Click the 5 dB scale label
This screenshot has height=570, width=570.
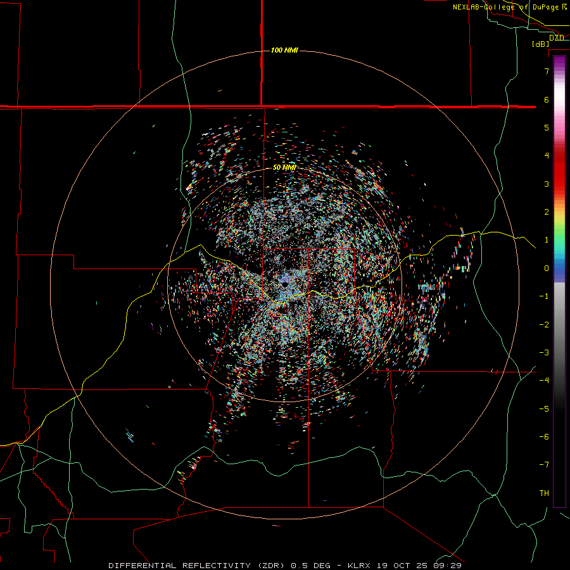pyautogui.click(x=547, y=127)
